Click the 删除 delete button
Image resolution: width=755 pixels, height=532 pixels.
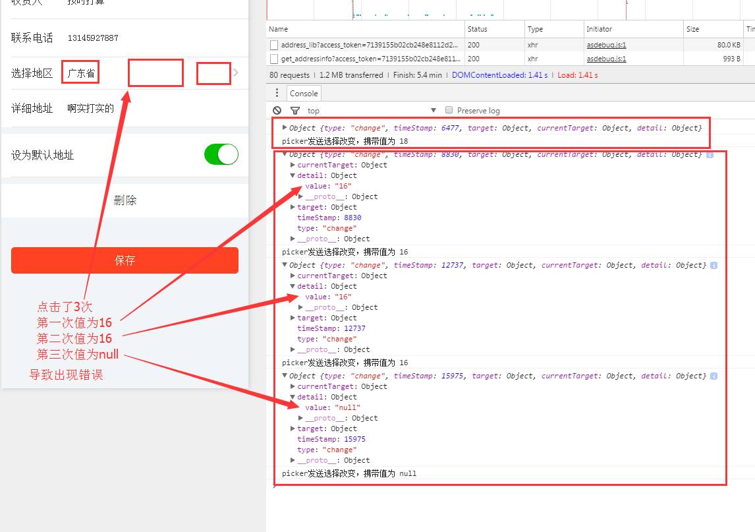click(x=125, y=200)
